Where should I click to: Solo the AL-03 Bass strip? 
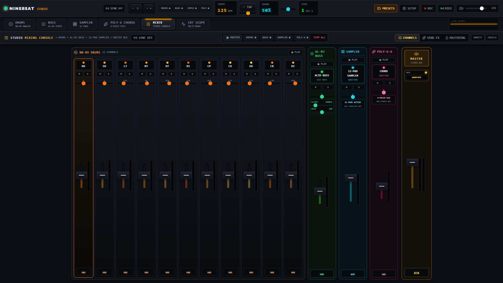(328, 87)
